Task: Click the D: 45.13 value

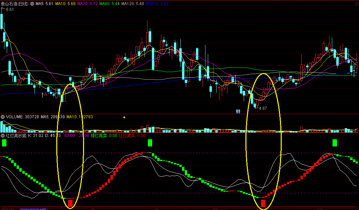Action: 53,136
